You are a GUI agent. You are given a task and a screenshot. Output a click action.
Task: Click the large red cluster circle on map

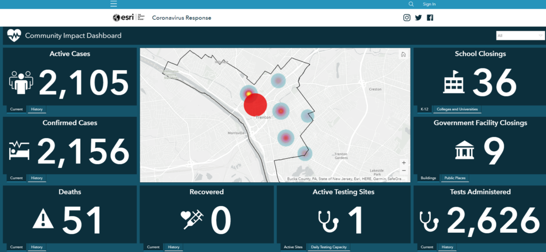255,104
